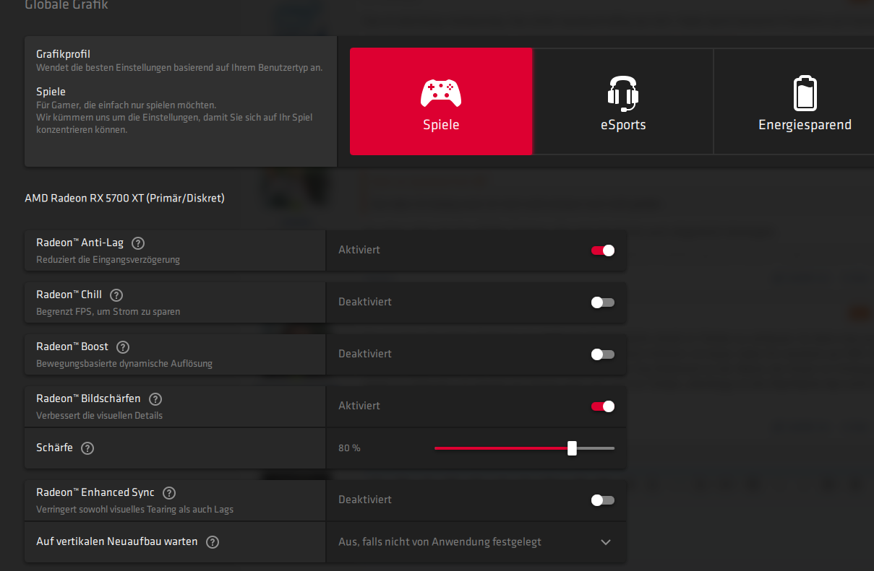The width and height of the screenshot is (874, 571).
Task: Click the AMD Radeon RX 5700 XT heading
Action: (124, 198)
